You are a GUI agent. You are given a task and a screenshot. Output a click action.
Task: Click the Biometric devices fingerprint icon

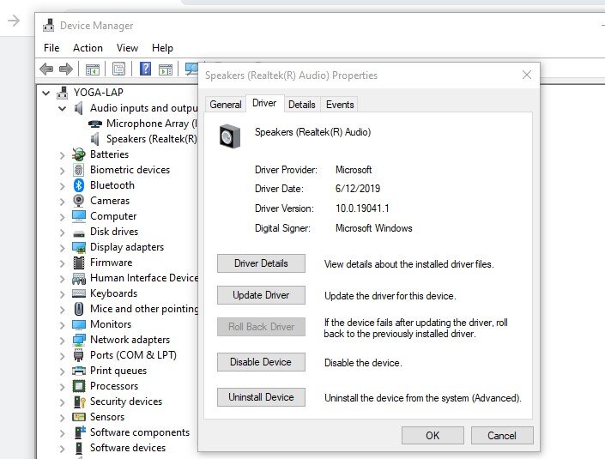pos(78,170)
